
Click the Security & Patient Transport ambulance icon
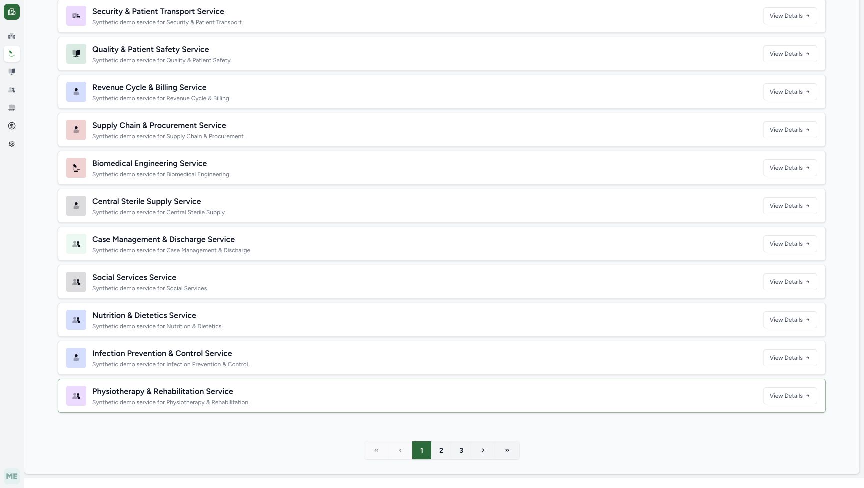click(76, 16)
